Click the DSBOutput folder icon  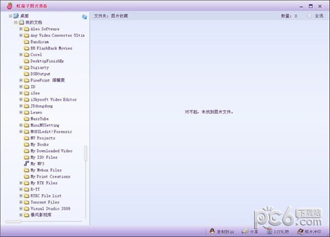pos(26,74)
